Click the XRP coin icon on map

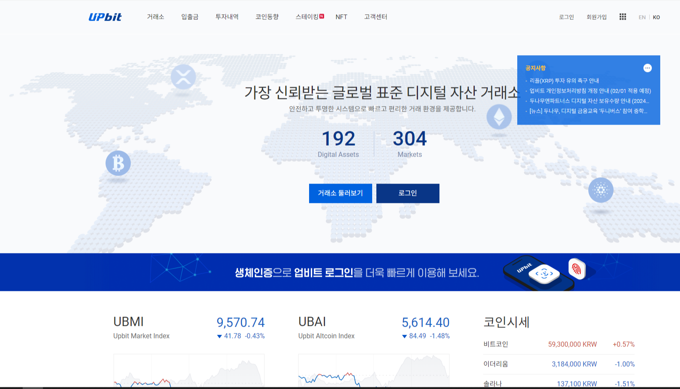[x=183, y=77]
